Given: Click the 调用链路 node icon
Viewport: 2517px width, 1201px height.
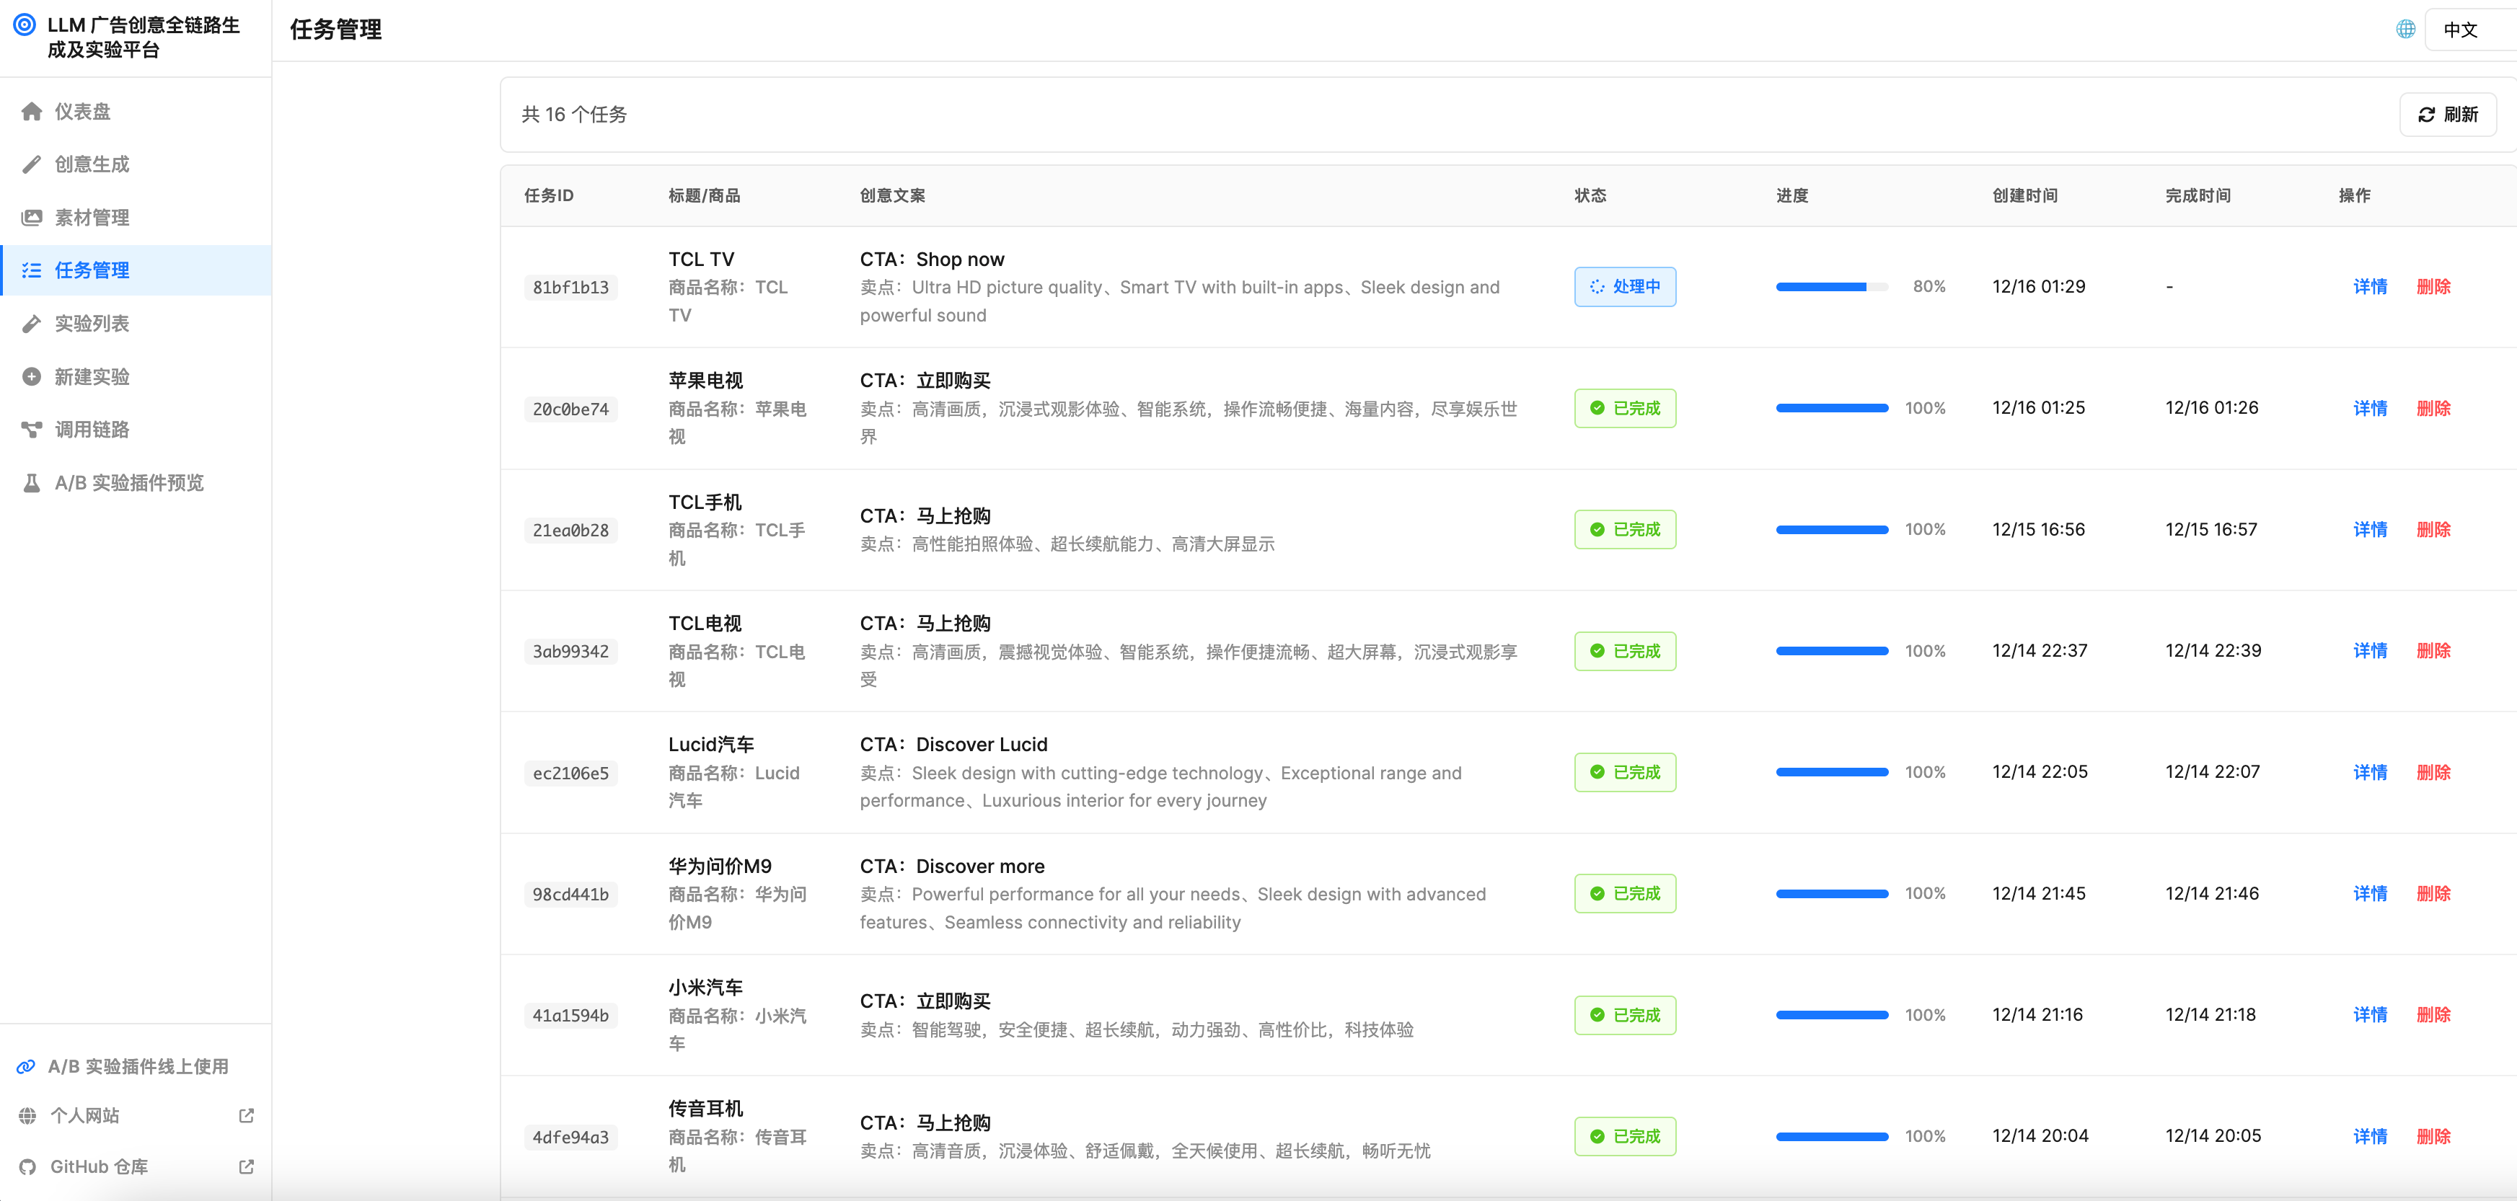Looking at the screenshot, I should pyautogui.click(x=31, y=430).
